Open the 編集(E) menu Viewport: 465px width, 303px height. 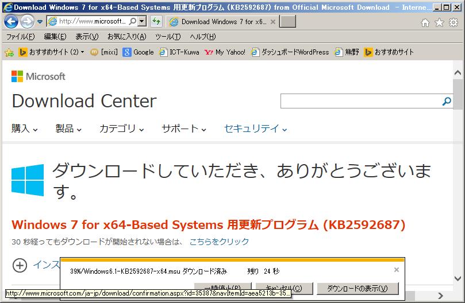[55, 37]
